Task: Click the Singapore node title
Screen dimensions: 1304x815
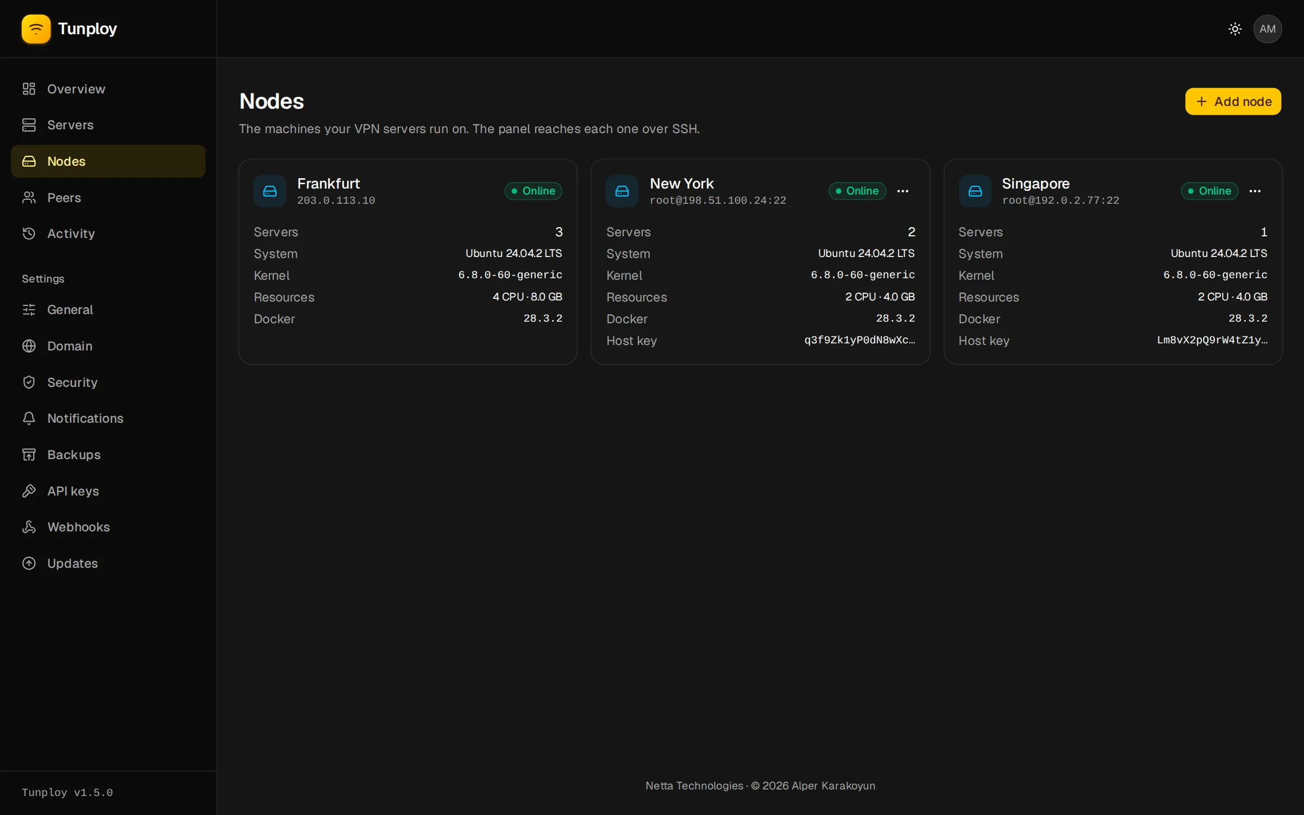Action: click(x=1036, y=184)
